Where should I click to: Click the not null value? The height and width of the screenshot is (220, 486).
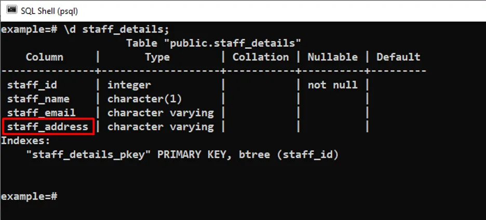tap(332, 85)
